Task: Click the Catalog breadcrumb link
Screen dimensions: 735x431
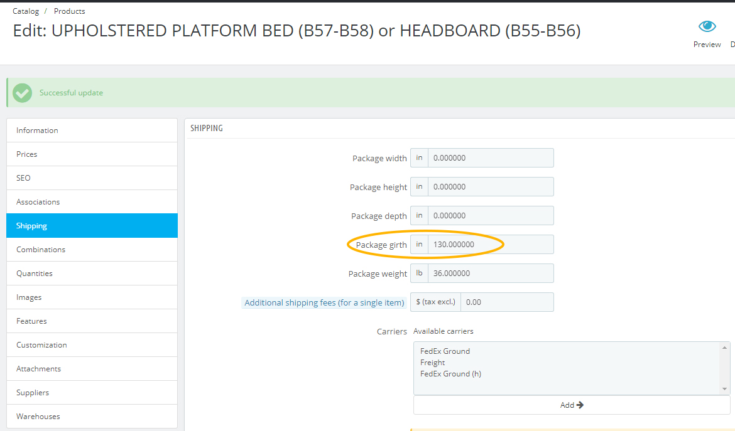Action: 26,11
